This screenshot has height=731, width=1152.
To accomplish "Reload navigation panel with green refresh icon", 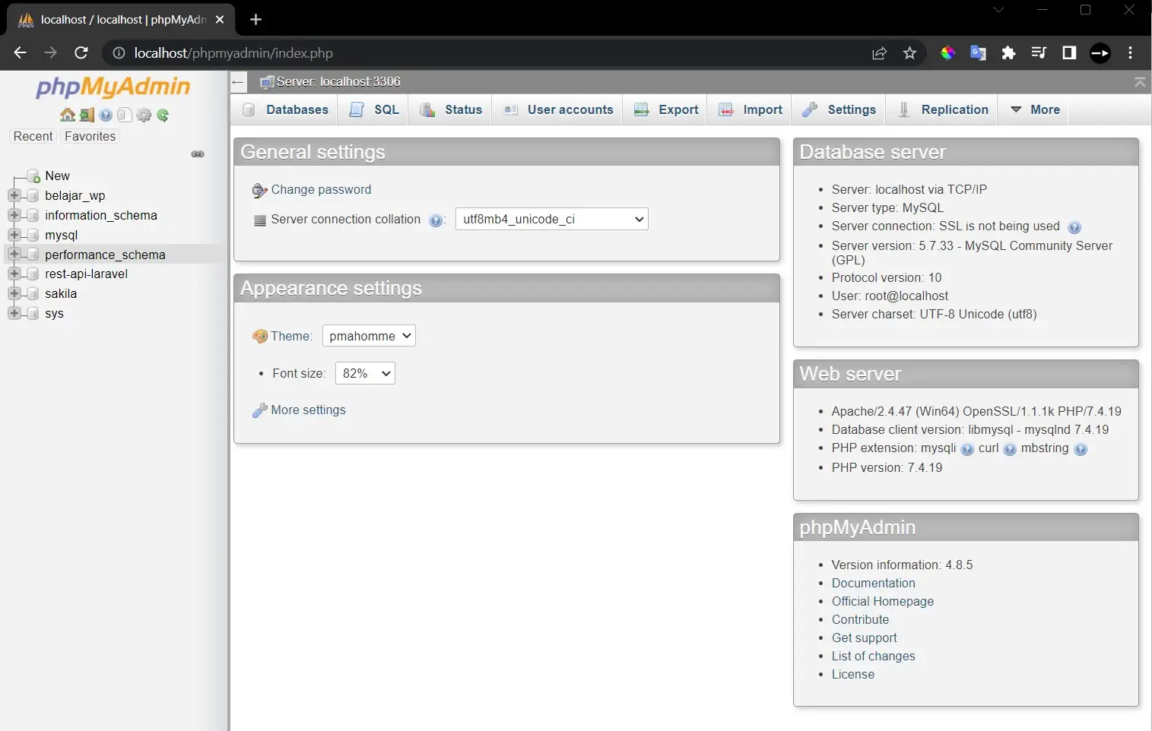I will [163, 116].
